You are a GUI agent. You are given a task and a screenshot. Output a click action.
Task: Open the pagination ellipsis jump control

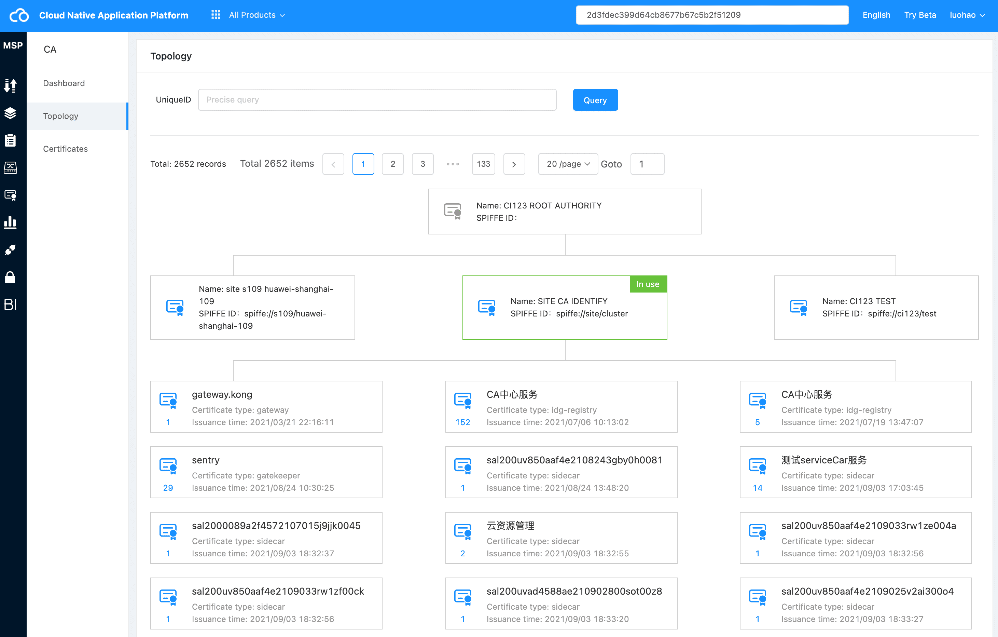pyautogui.click(x=453, y=164)
